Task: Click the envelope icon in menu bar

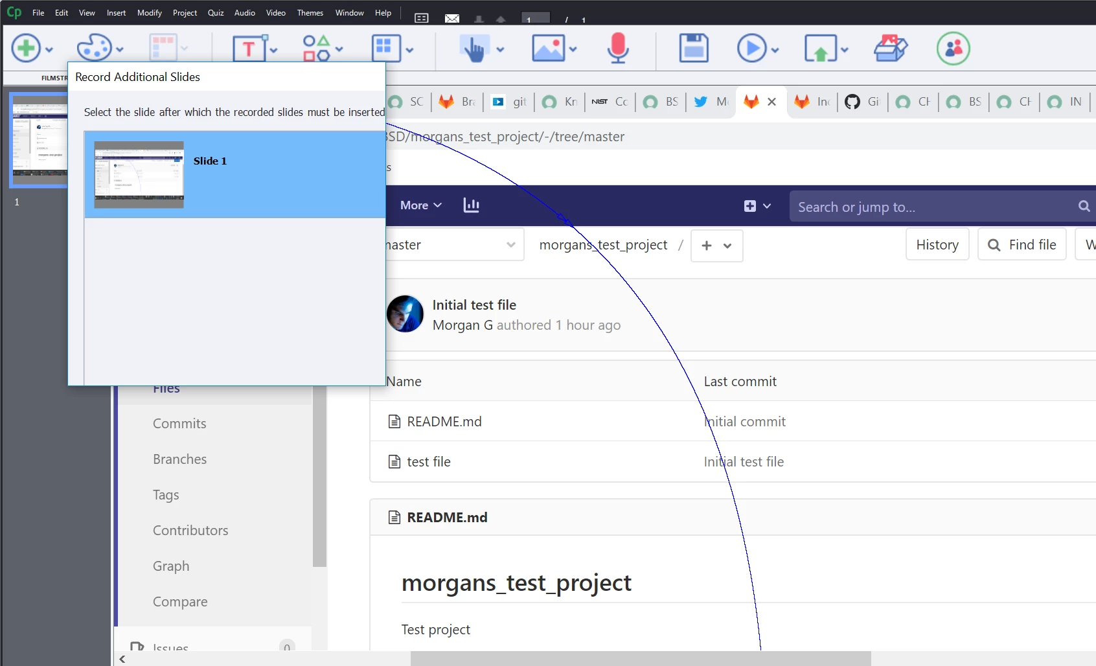Action: click(452, 18)
